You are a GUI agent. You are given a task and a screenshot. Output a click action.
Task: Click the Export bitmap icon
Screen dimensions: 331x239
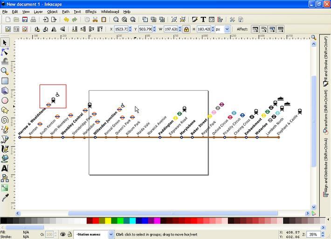[54, 20]
